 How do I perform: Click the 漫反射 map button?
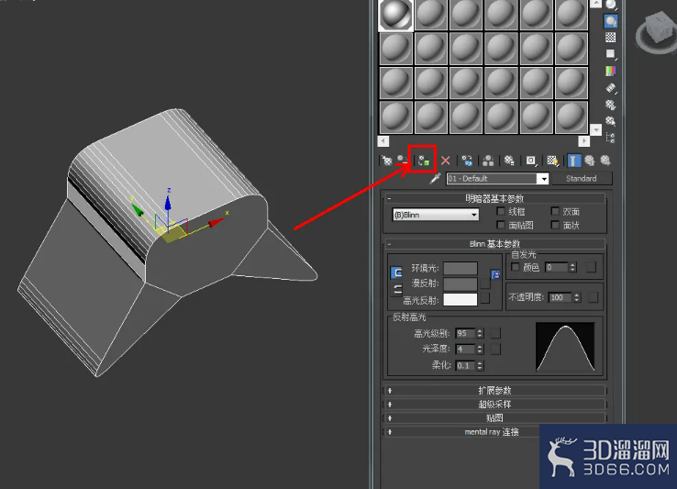(485, 283)
